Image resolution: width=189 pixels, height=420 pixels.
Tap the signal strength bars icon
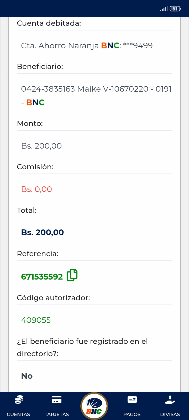[x=164, y=9]
